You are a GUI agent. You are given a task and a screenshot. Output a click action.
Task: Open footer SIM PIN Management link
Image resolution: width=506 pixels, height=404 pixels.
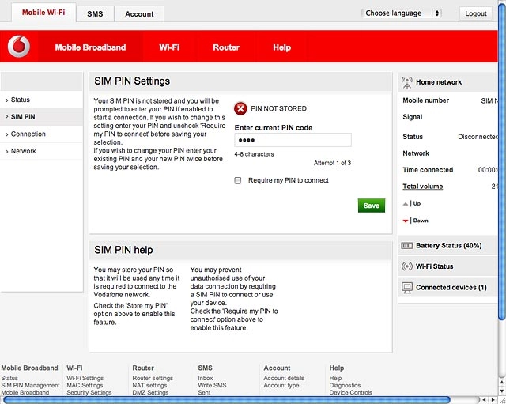(30, 385)
